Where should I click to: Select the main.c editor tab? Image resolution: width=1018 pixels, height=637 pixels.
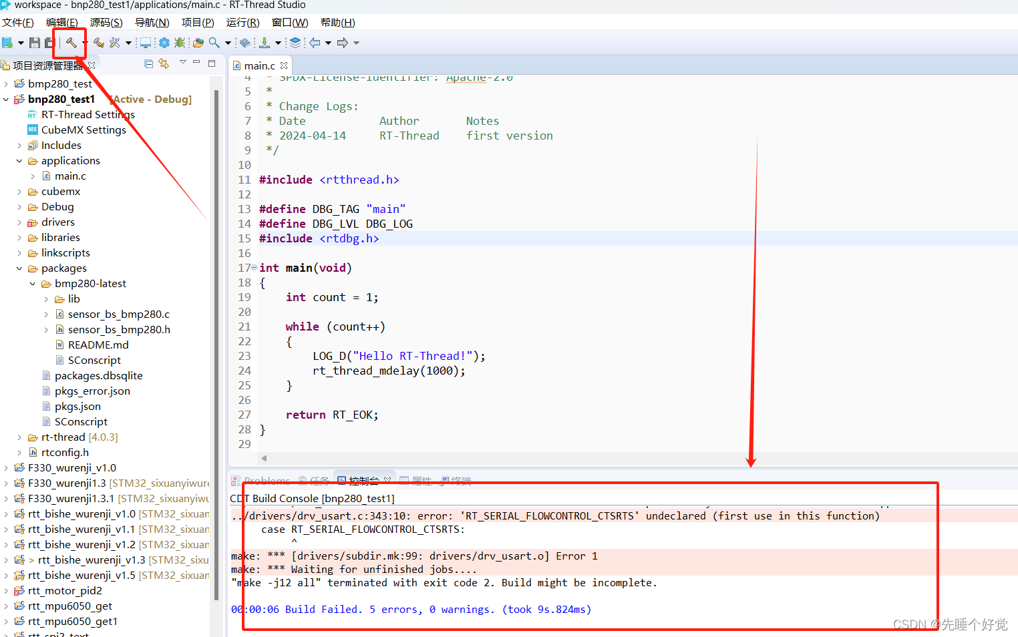coord(259,65)
